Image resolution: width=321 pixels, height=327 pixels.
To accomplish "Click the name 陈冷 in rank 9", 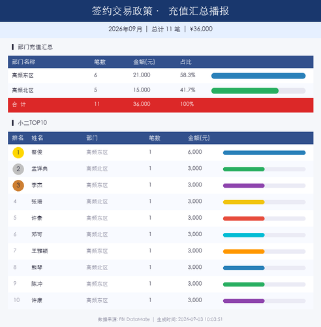I will point(37,284).
